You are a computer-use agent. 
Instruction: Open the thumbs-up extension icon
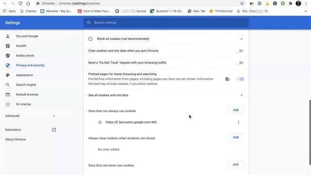coord(267,3)
